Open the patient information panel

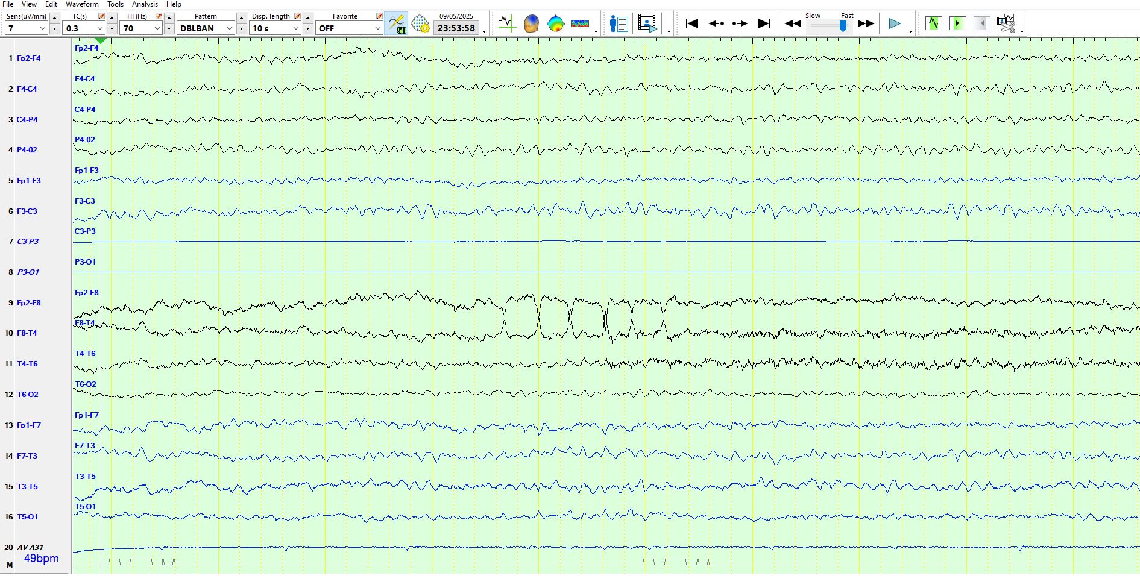[619, 23]
